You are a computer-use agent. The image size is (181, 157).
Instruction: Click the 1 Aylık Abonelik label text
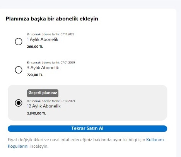(43, 39)
